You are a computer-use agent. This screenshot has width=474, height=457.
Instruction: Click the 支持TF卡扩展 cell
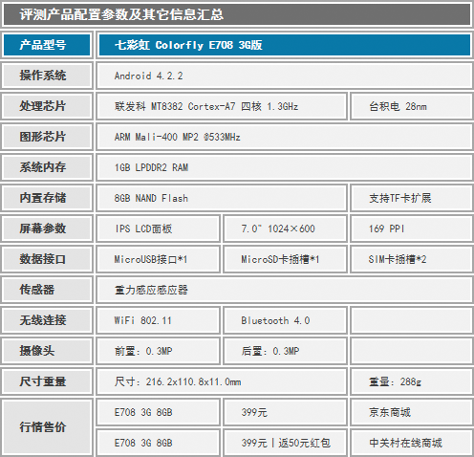(x=412, y=198)
